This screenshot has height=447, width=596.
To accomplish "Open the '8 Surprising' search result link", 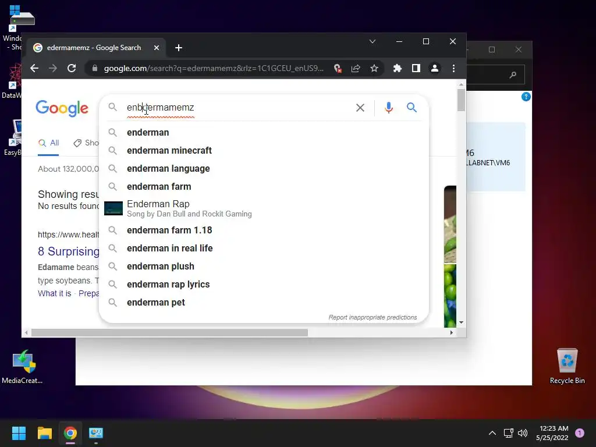I will click(x=69, y=251).
